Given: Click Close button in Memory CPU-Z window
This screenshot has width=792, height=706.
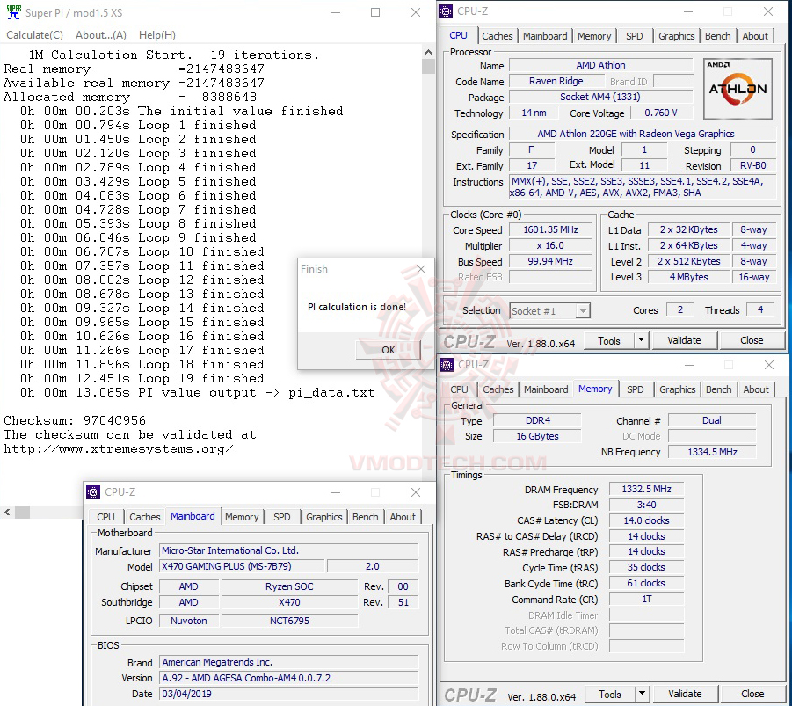Looking at the screenshot, I should (752, 695).
